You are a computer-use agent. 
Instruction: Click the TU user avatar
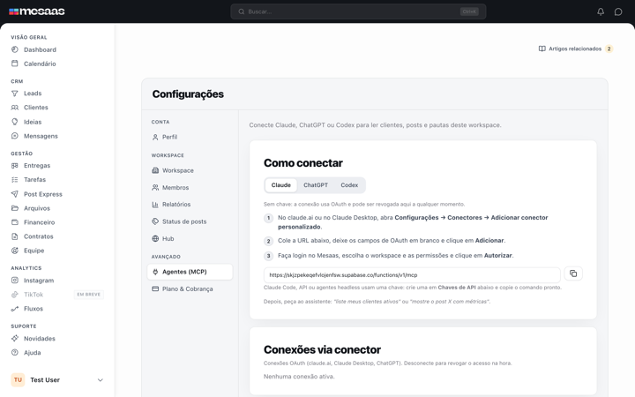18,380
